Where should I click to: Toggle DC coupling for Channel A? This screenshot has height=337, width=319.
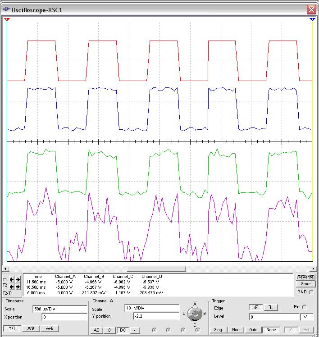pos(122,330)
